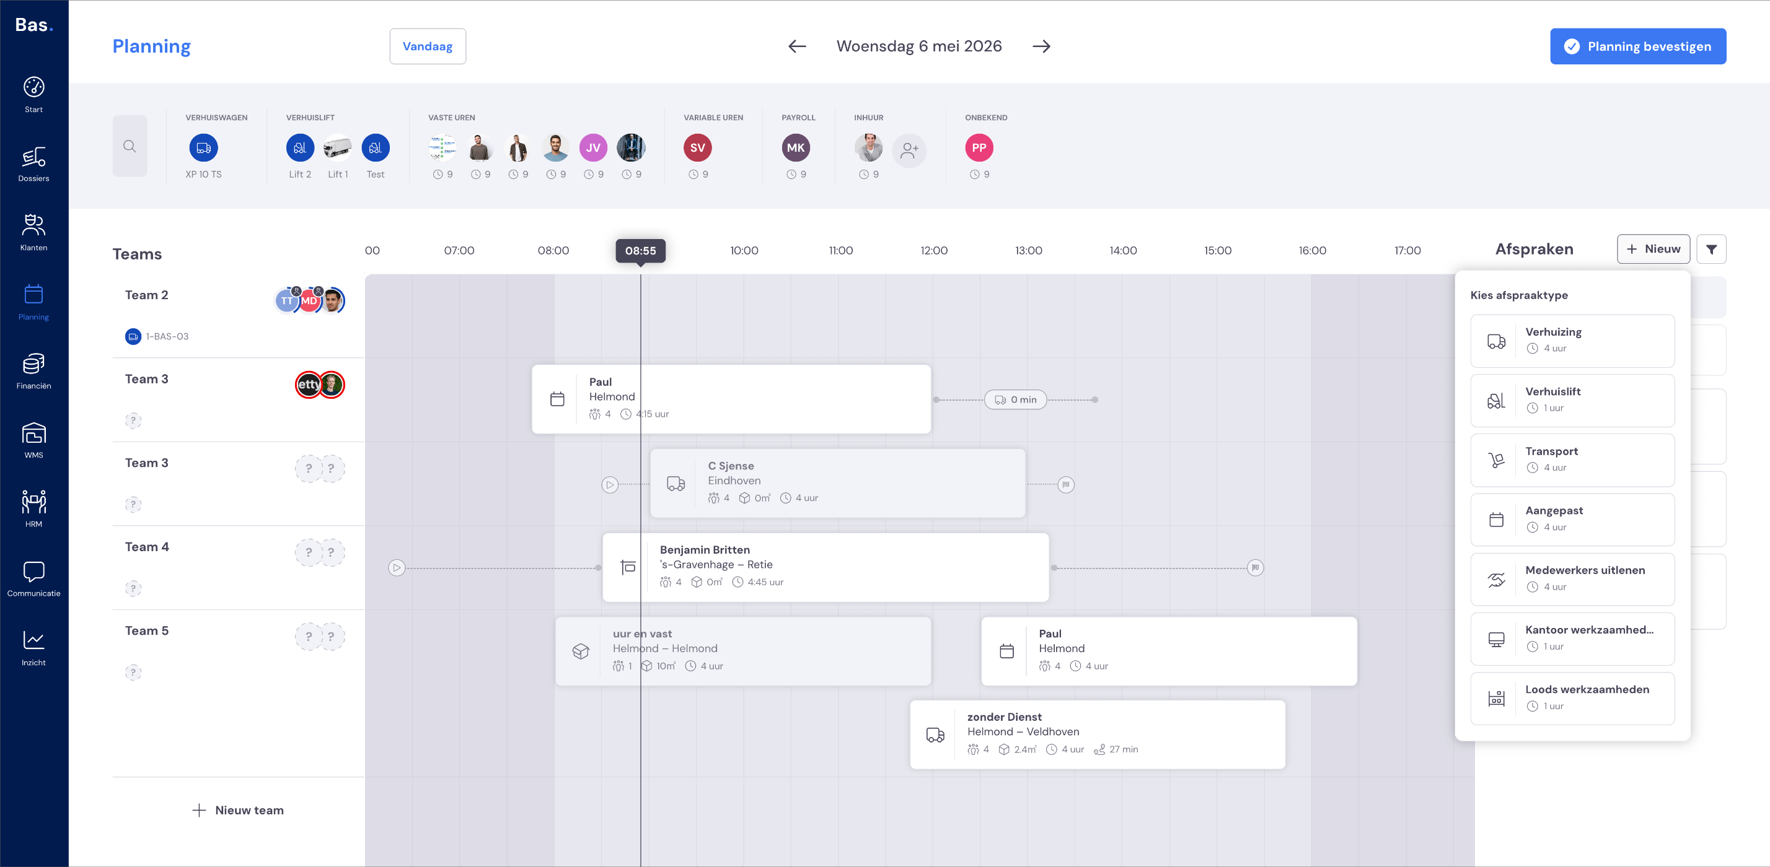The height and width of the screenshot is (867, 1770).
Task: Choose Medewerkers uitlenen appointment type
Action: pos(1572,578)
